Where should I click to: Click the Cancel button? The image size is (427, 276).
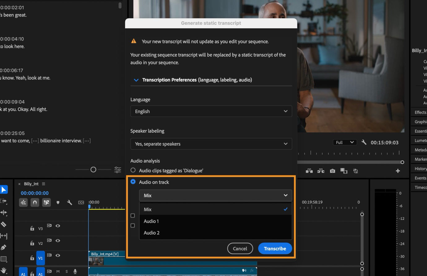coord(240,248)
